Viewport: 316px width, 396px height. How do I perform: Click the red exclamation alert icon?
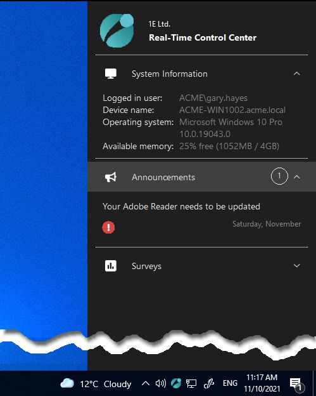(109, 227)
